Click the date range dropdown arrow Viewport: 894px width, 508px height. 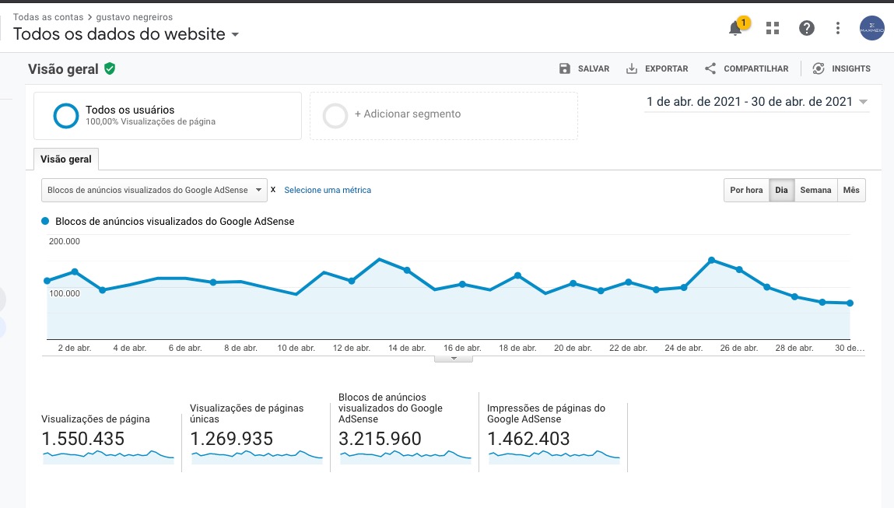pos(863,102)
